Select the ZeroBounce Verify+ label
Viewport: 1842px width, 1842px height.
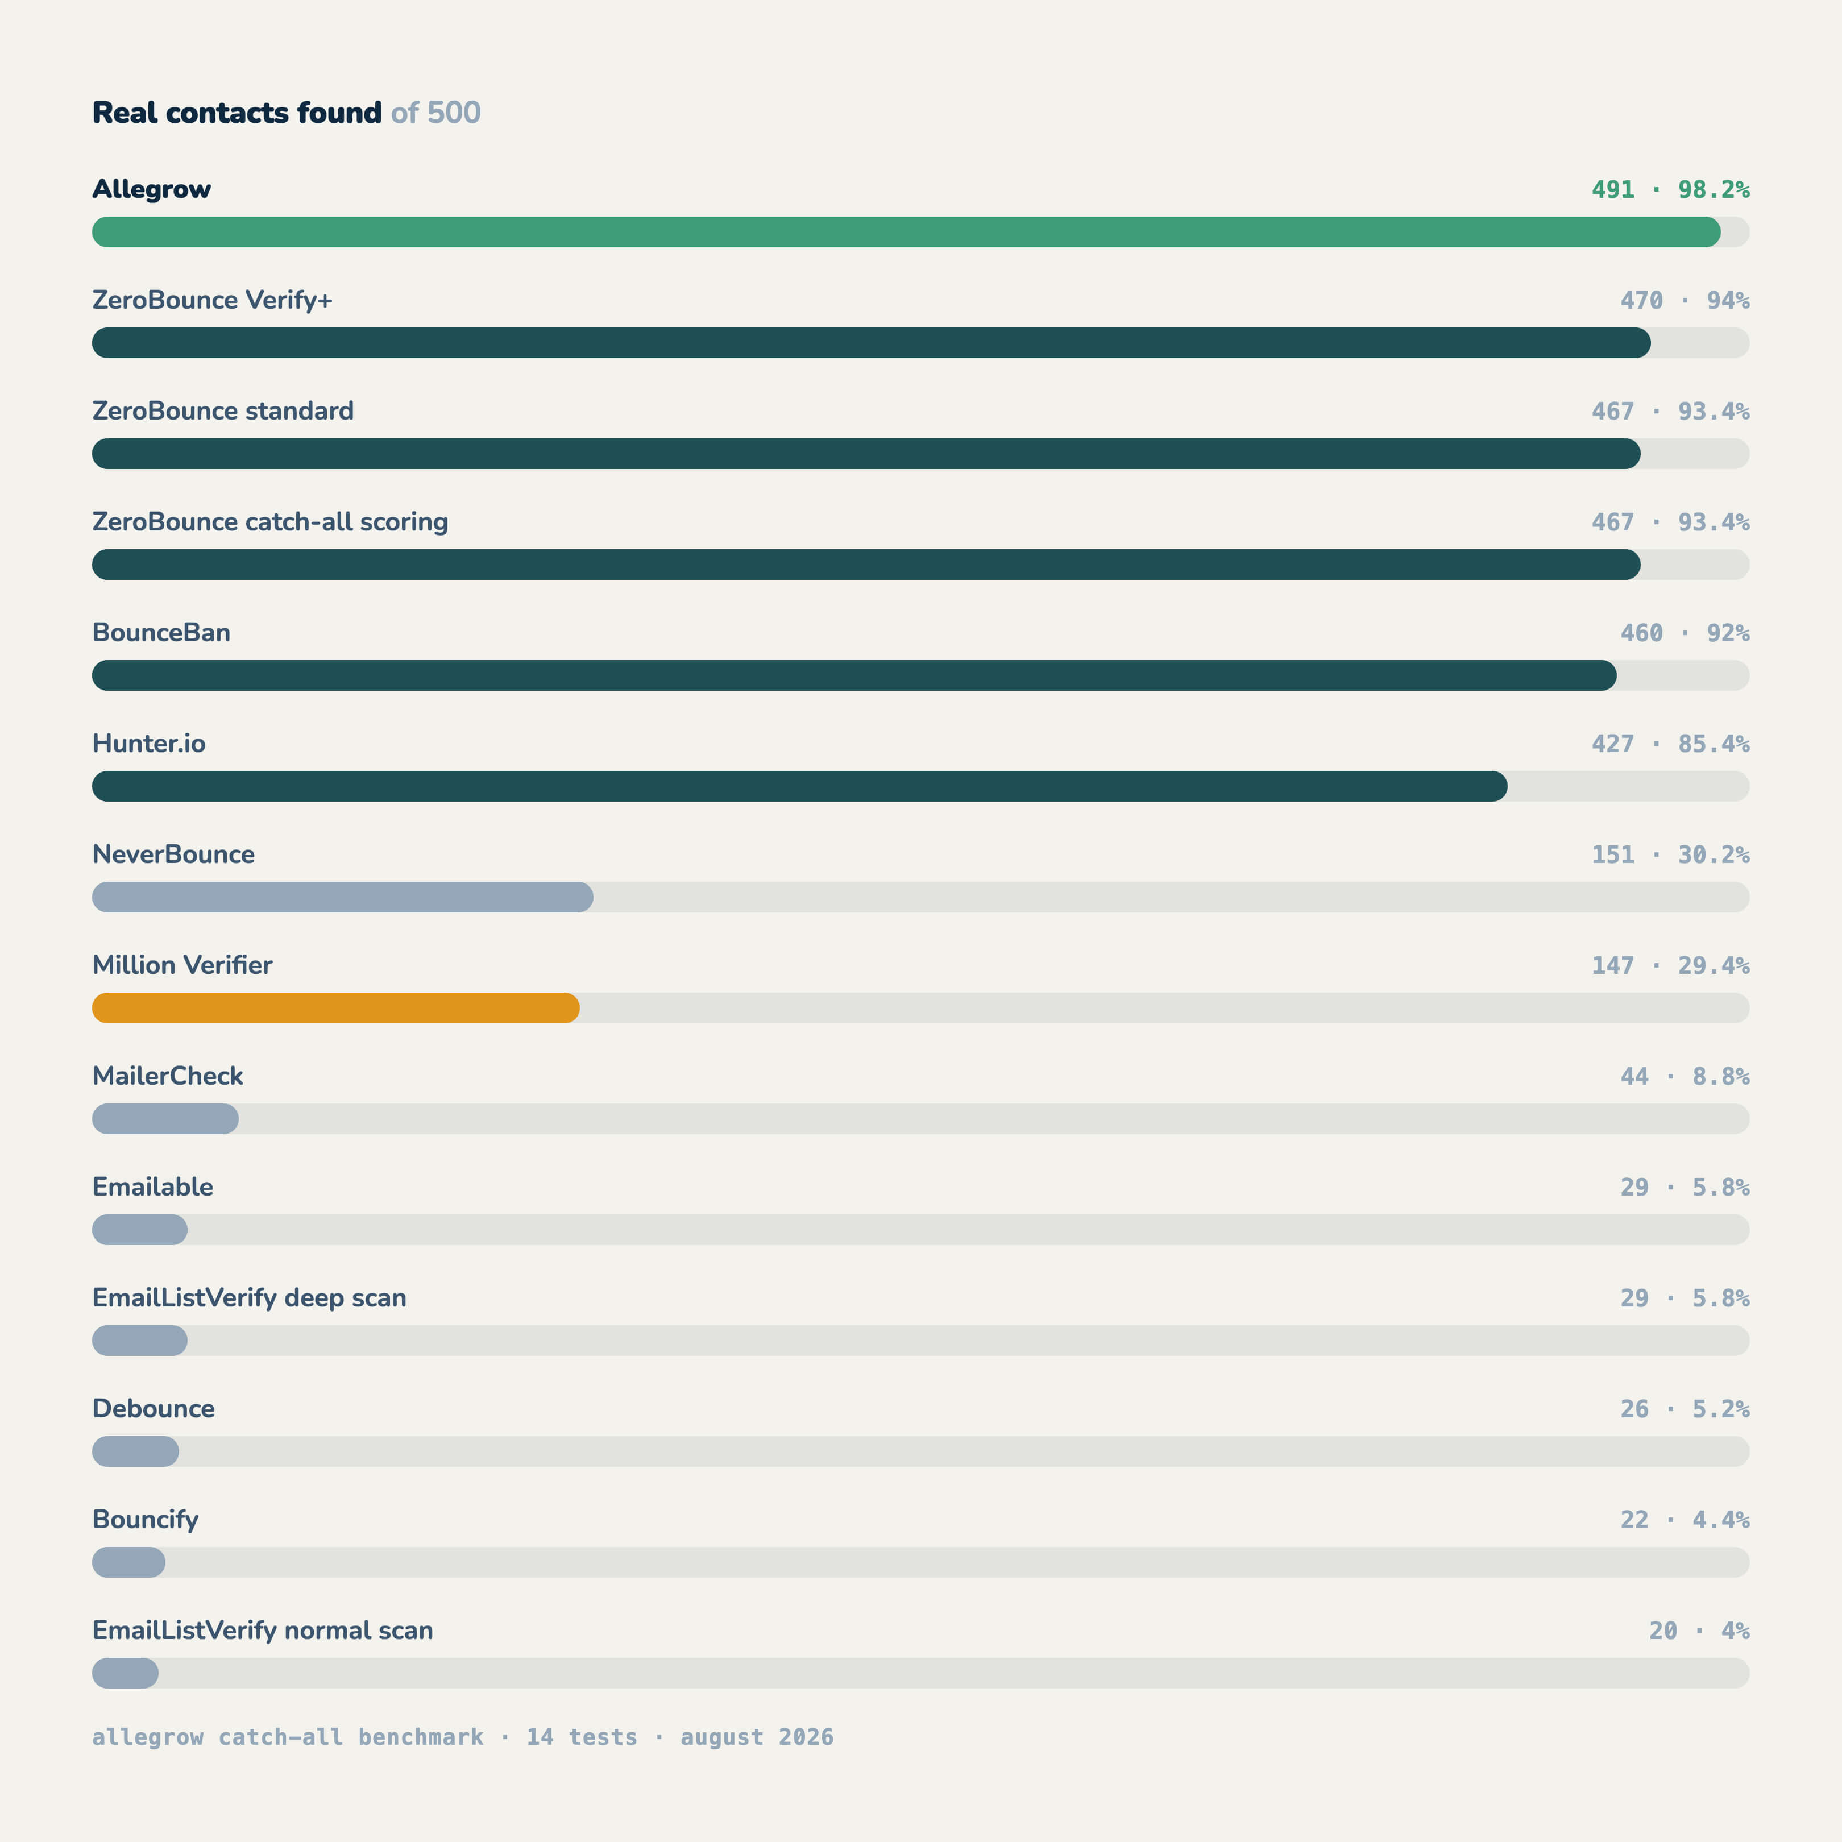(x=213, y=300)
